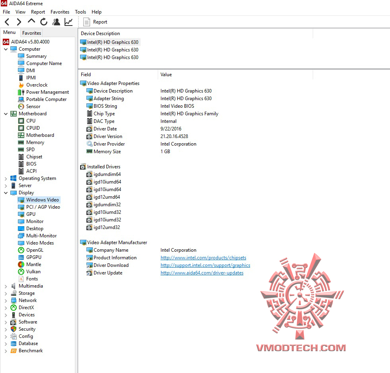Switch to the Favorites tab
The image size is (390, 373).
[x=31, y=33]
